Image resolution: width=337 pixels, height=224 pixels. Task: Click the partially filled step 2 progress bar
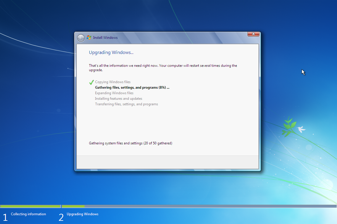tap(199, 206)
